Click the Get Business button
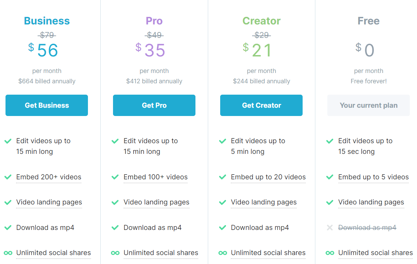 tap(47, 105)
